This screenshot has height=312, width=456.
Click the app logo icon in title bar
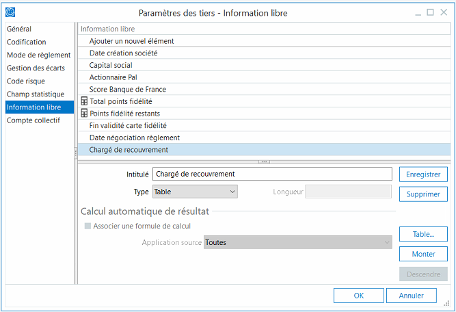(x=11, y=12)
